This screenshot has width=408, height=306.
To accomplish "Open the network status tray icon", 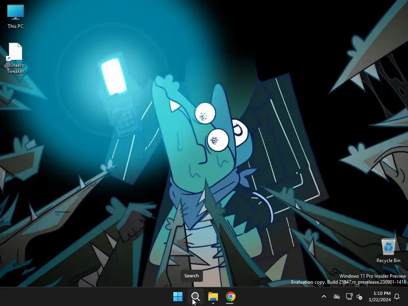I will (x=349, y=296).
